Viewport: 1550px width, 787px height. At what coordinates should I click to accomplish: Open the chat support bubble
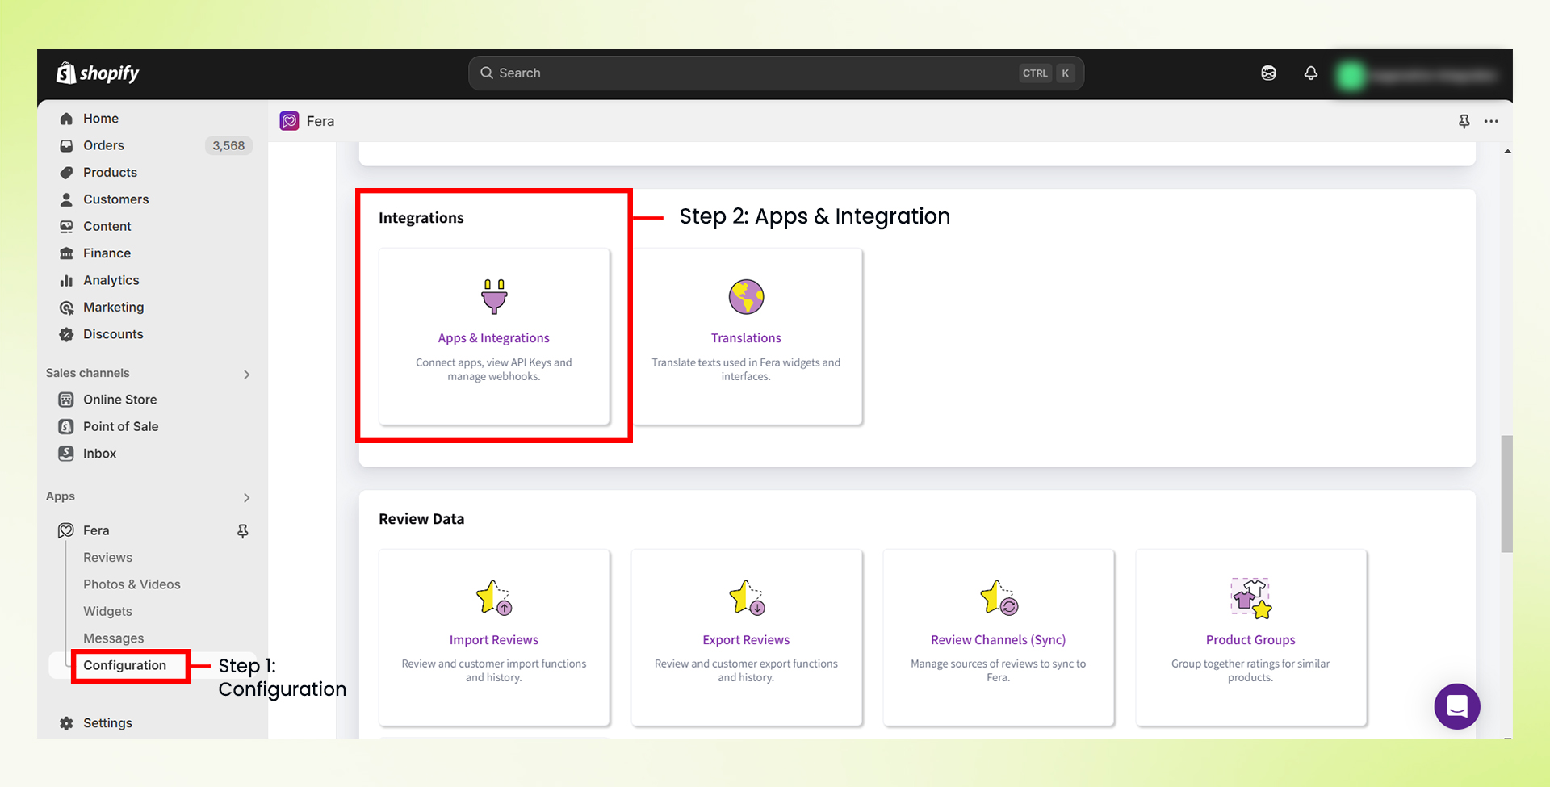pyautogui.click(x=1456, y=706)
